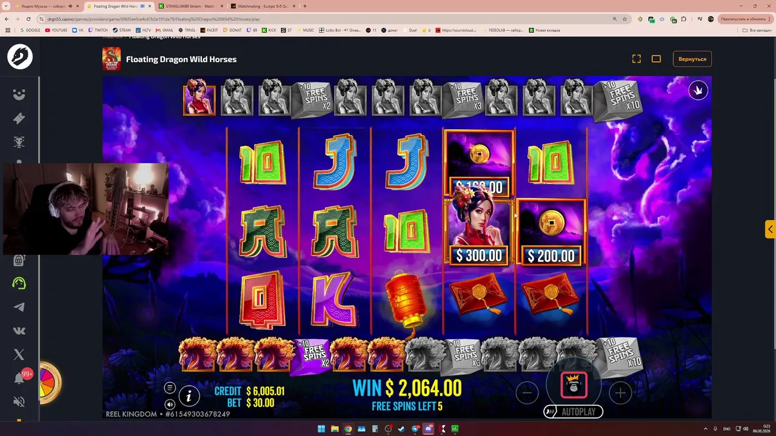
Task: Open Steam from the taskbar
Action: tap(402, 429)
